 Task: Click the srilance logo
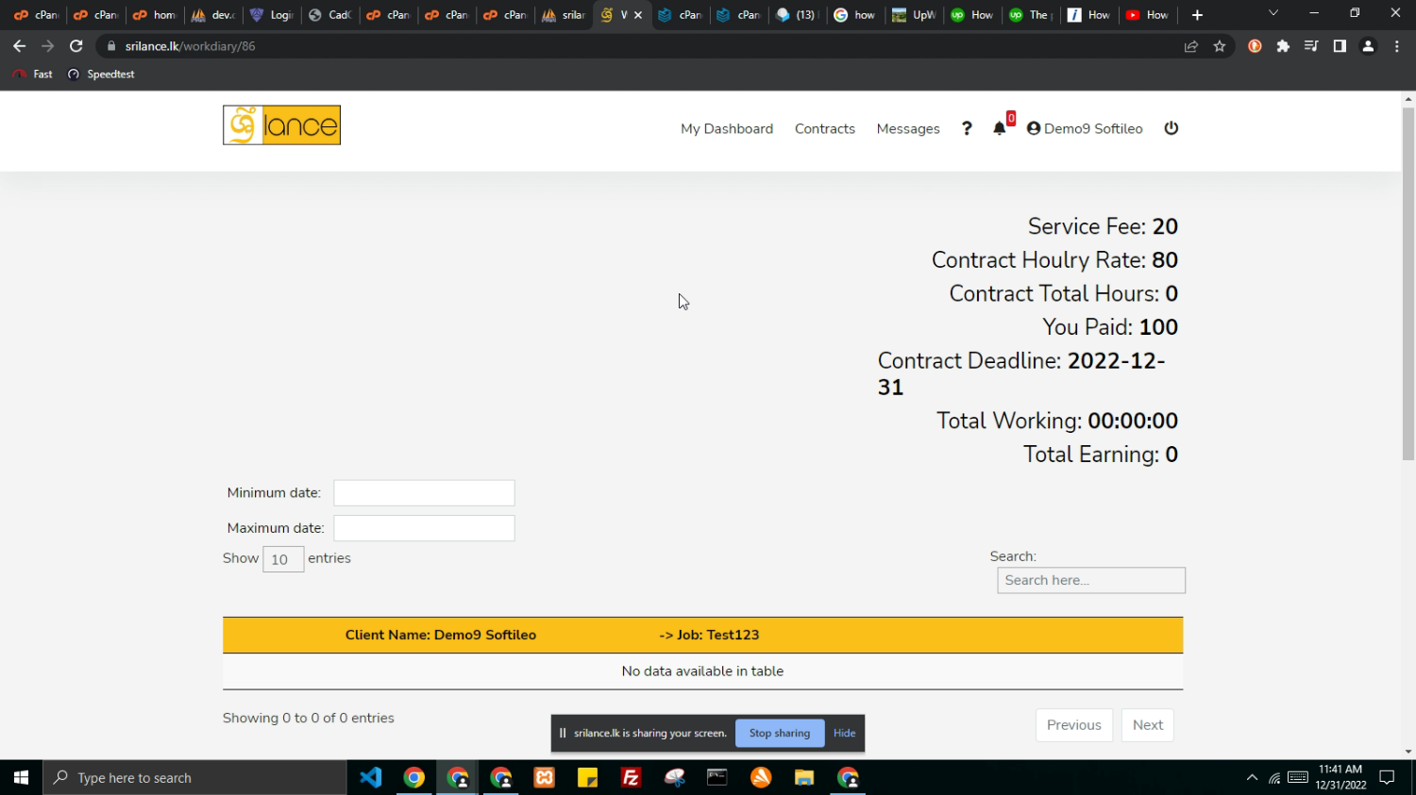281,125
